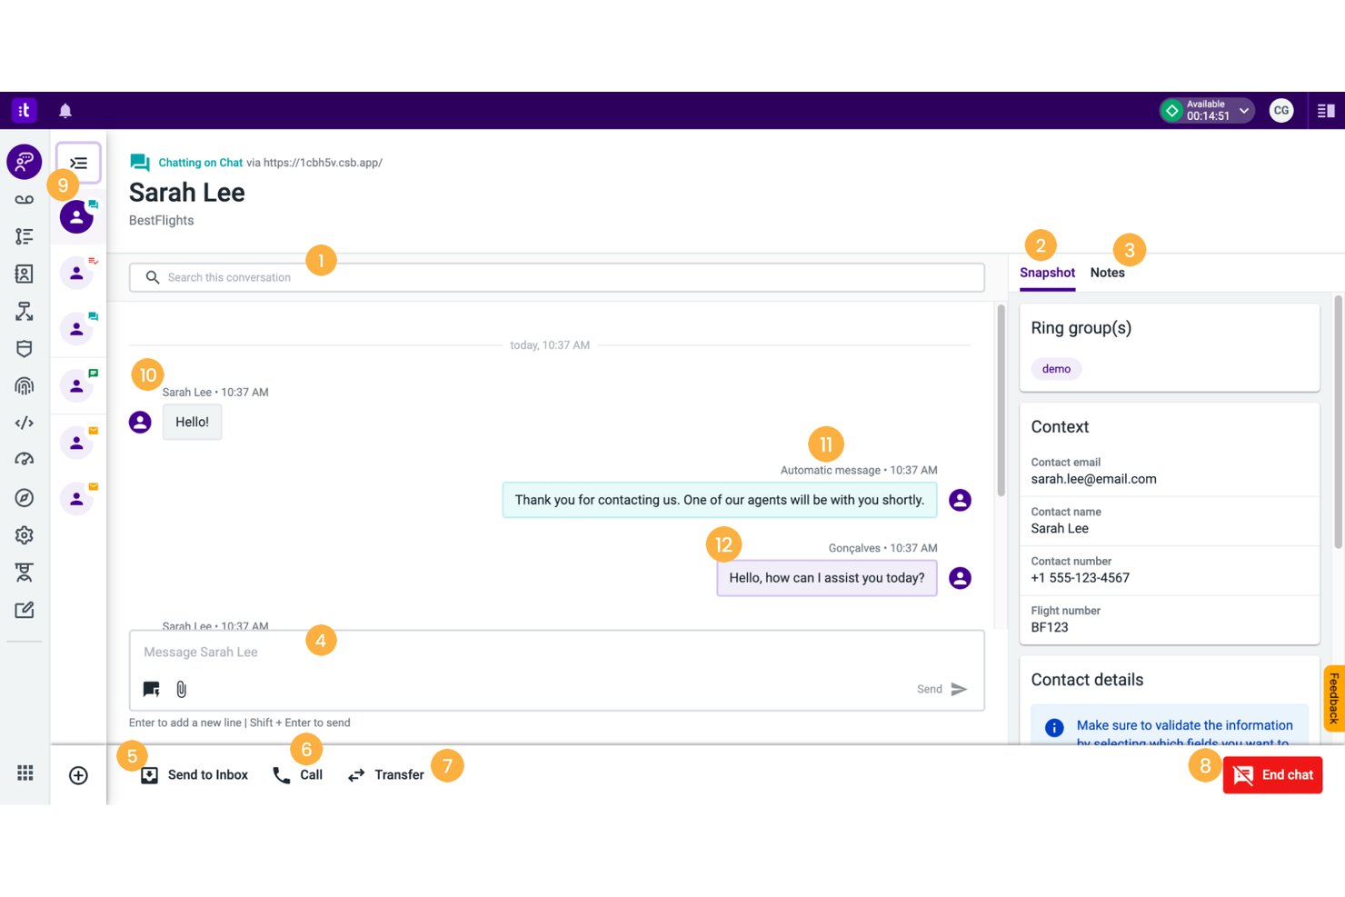This screenshot has height=897, width=1345.
Task: Open the compass Explore icon in sidebar
Action: point(25,497)
